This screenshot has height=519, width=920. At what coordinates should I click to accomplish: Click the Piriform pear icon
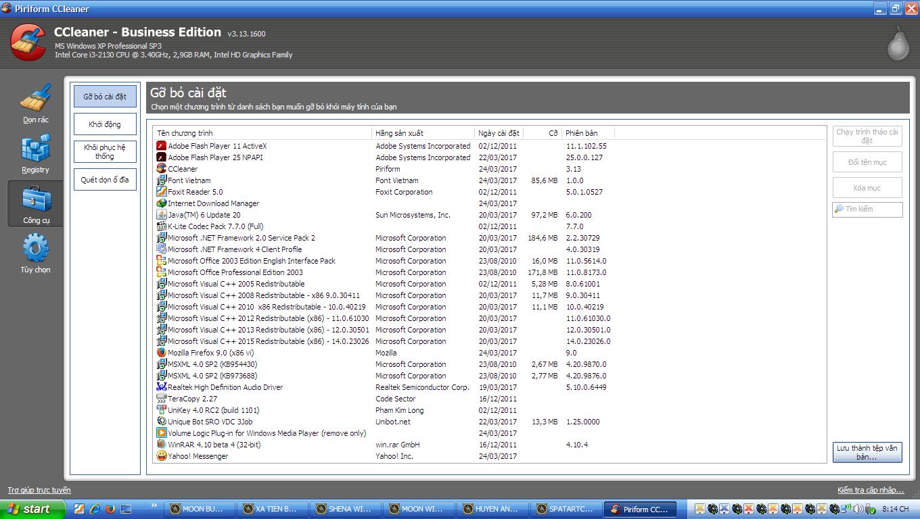tap(898, 43)
